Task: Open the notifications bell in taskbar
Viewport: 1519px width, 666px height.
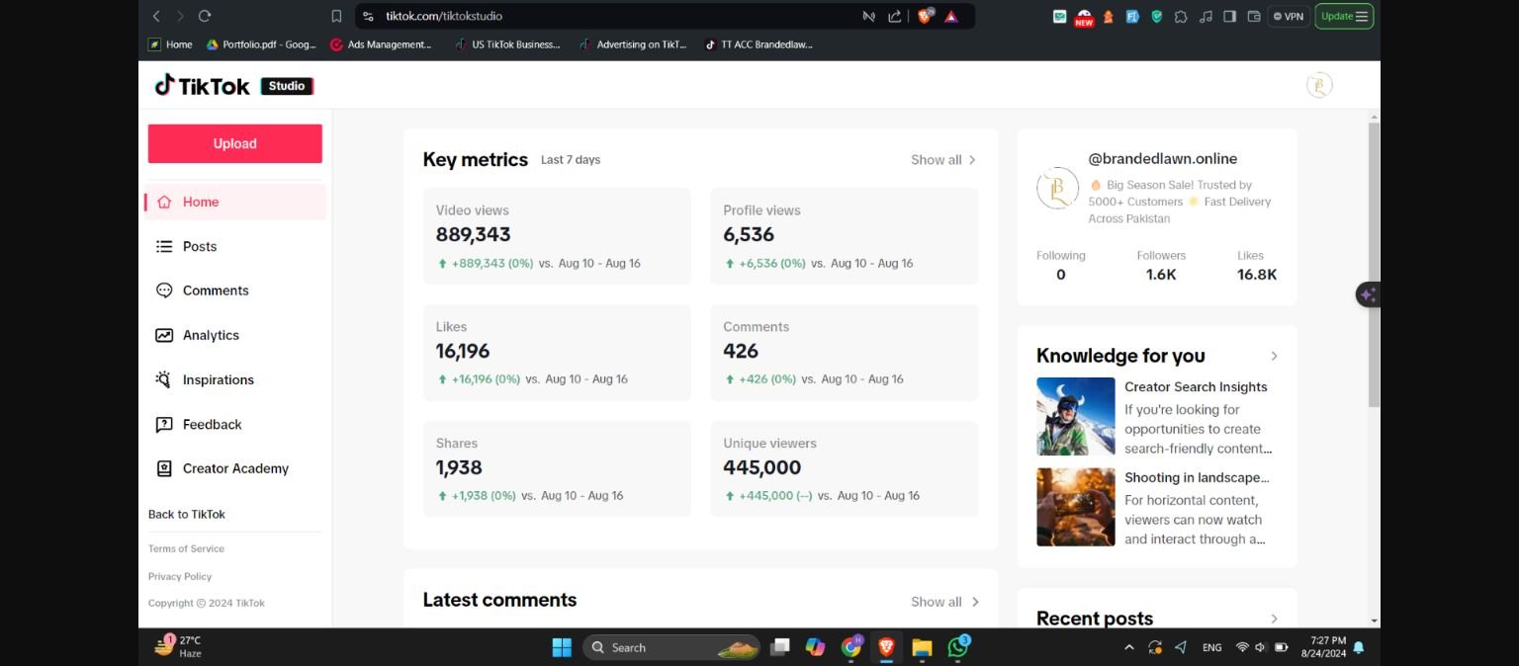Action: [1359, 647]
